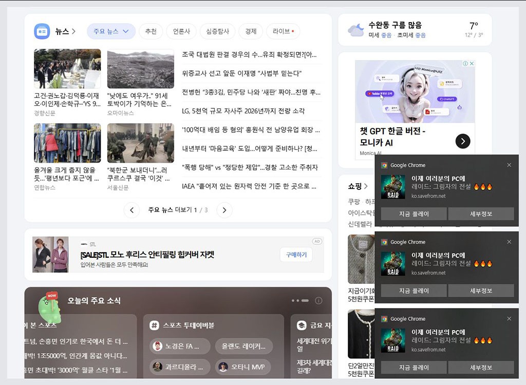
Task: Switch to the 추천 tab
Action: 151,31
